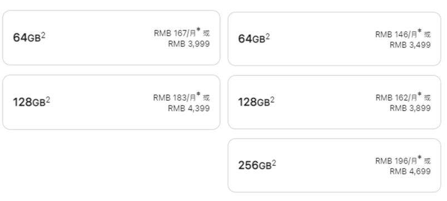Click the RMB 196/月 monthly price text

point(396,161)
